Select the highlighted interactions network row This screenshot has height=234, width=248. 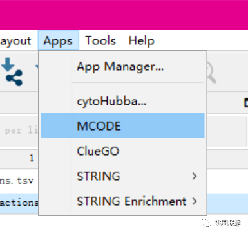19,203
